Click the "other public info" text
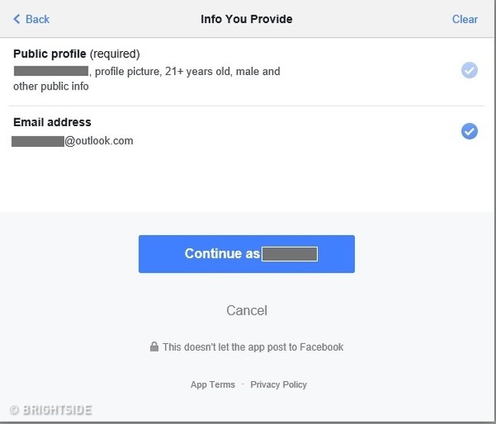Viewport: 496px width, 424px height. 50,86
